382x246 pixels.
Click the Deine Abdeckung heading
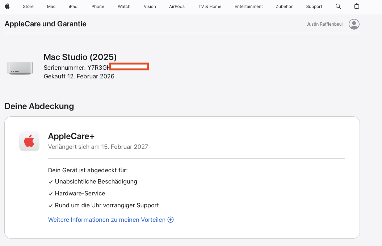(x=39, y=106)
